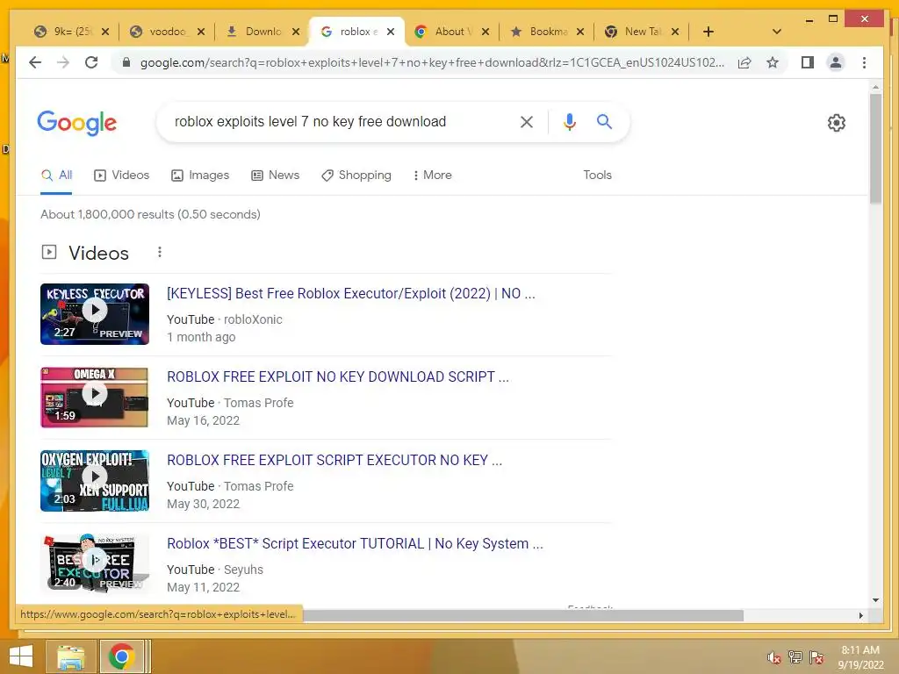This screenshot has width=899, height=674.
Task: Open File Explorer from taskbar
Action: (x=70, y=656)
